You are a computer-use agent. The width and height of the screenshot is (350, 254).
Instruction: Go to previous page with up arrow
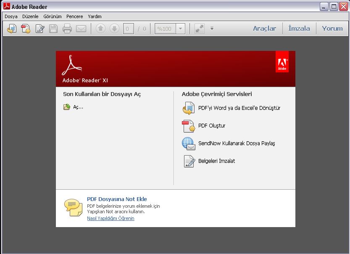[x=101, y=29]
